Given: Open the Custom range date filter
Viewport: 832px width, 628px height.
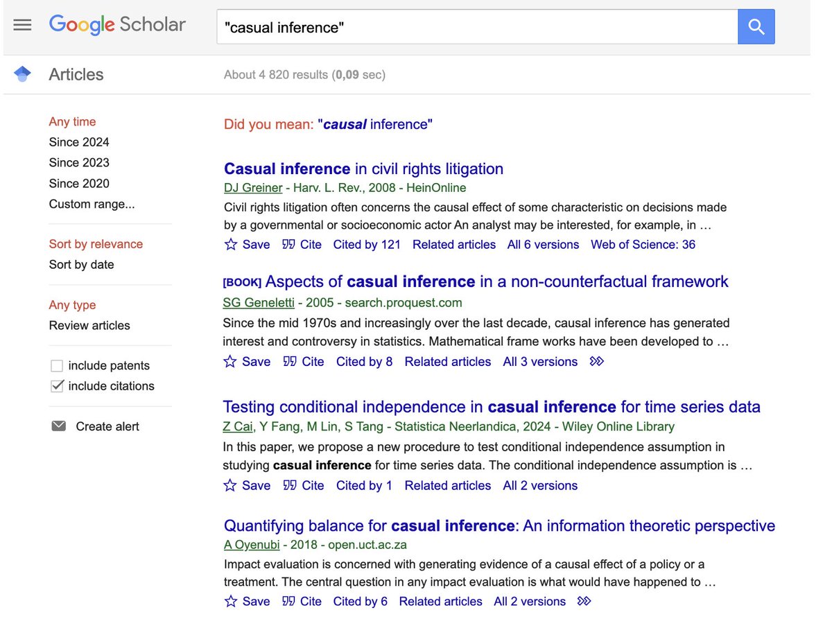Looking at the screenshot, I should [x=92, y=204].
